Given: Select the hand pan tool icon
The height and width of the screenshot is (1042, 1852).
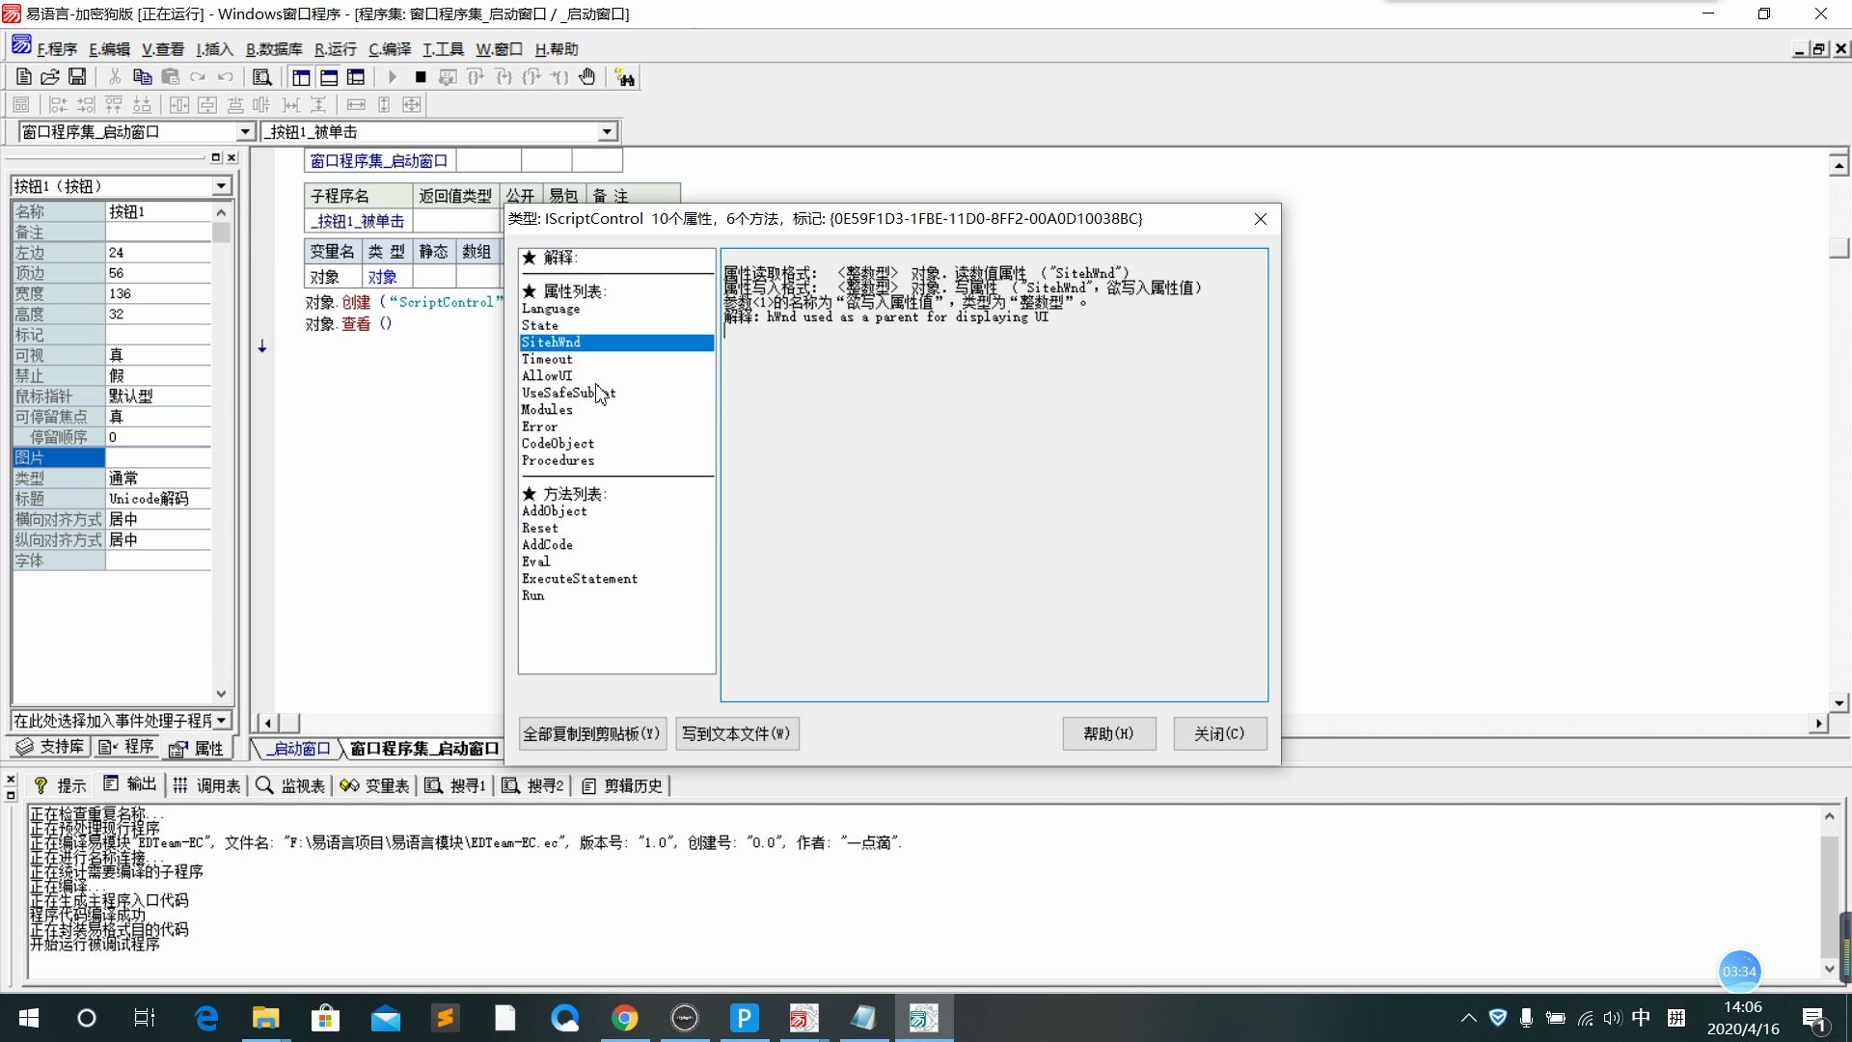Looking at the screenshot, I should (588, 77).
